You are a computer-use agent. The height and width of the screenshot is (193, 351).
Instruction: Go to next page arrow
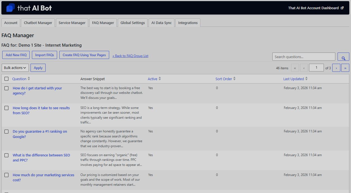336,68
